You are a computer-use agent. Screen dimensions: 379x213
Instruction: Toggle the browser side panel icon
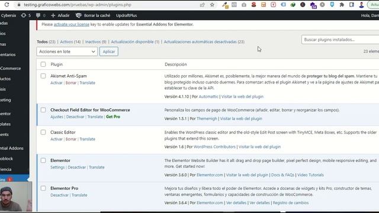pyautogui.click(x=352, y=5)
